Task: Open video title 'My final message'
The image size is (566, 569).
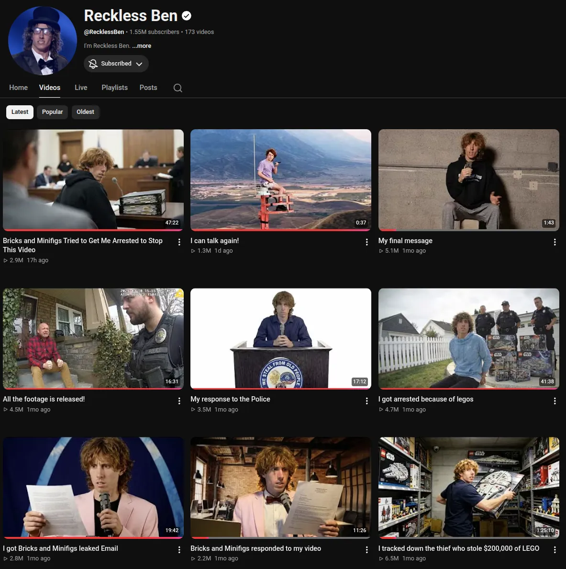Action: (405, 241)
